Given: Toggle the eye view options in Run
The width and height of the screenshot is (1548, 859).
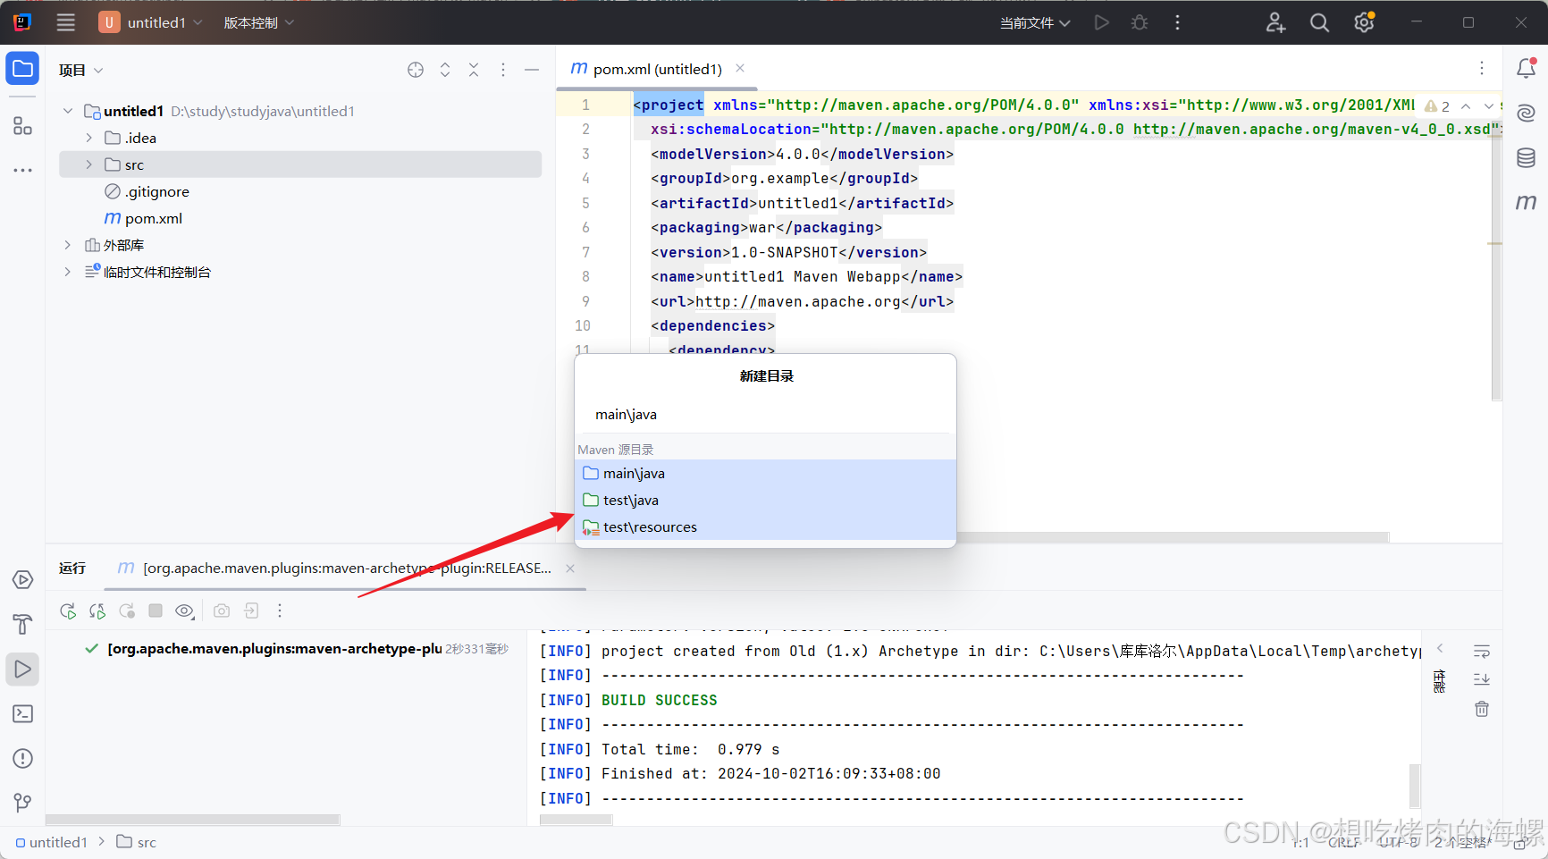Looking at the screenshot, I should (x=184, y=611).
